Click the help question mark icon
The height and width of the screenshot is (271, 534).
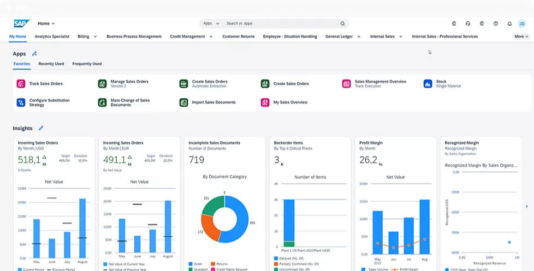(x=496, y=23)
